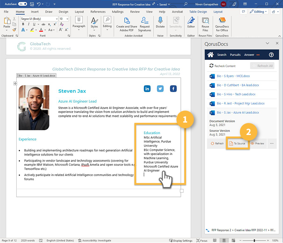
Task: Select Bio - S Hiro - Tech Lead.docx
Action: pos(236,94)
